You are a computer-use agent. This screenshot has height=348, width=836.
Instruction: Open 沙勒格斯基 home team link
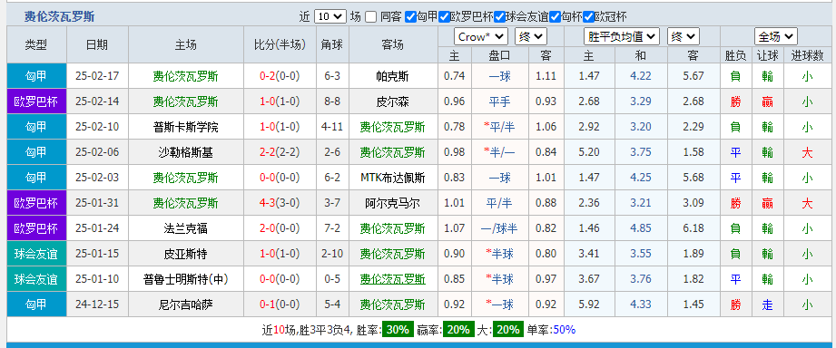click(x=185, y=153)
